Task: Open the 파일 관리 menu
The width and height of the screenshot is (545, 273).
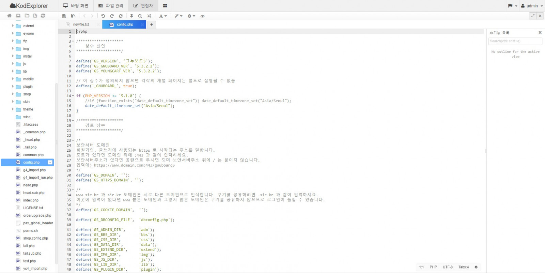Action: coord(111,6)
